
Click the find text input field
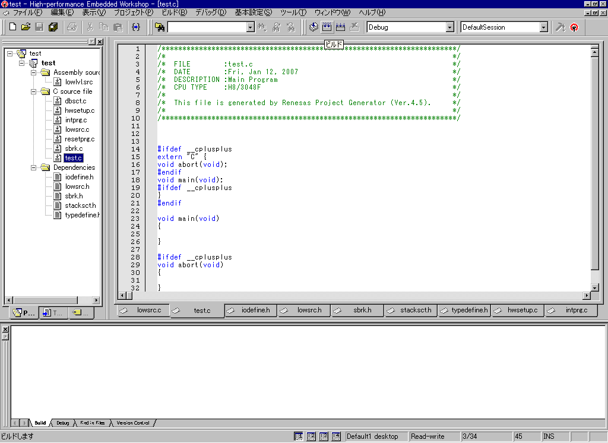point(206,27)
